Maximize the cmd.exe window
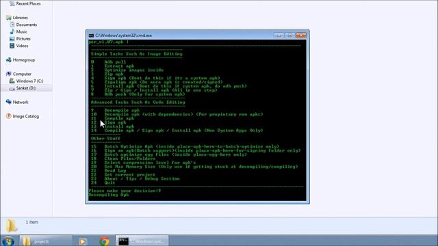Image resolution: width=438 pixels, height=246 pixels. coord(289,36)
